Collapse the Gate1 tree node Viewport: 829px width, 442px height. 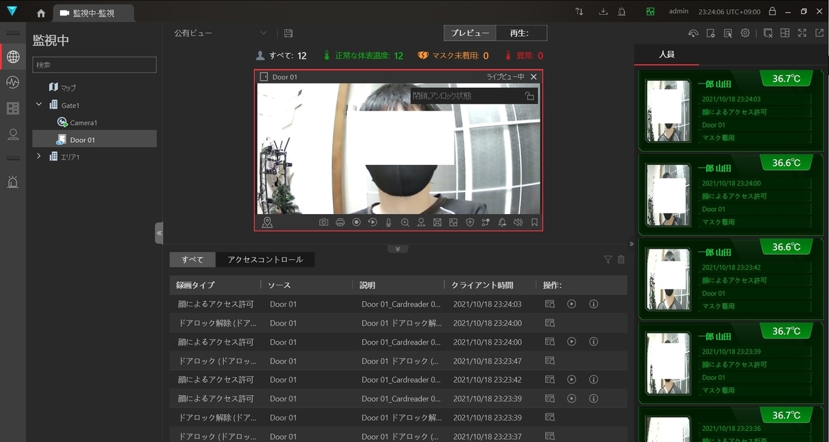(x=39, y=105)
